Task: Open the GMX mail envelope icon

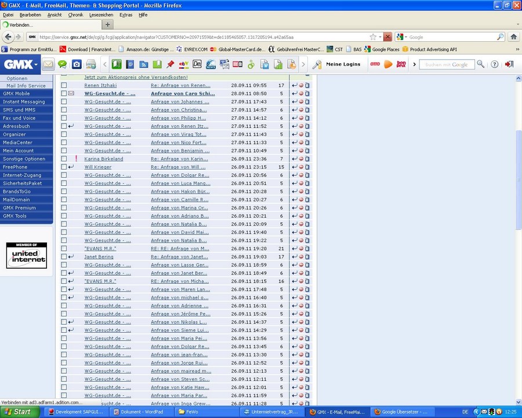Action: tap(48, 64)
